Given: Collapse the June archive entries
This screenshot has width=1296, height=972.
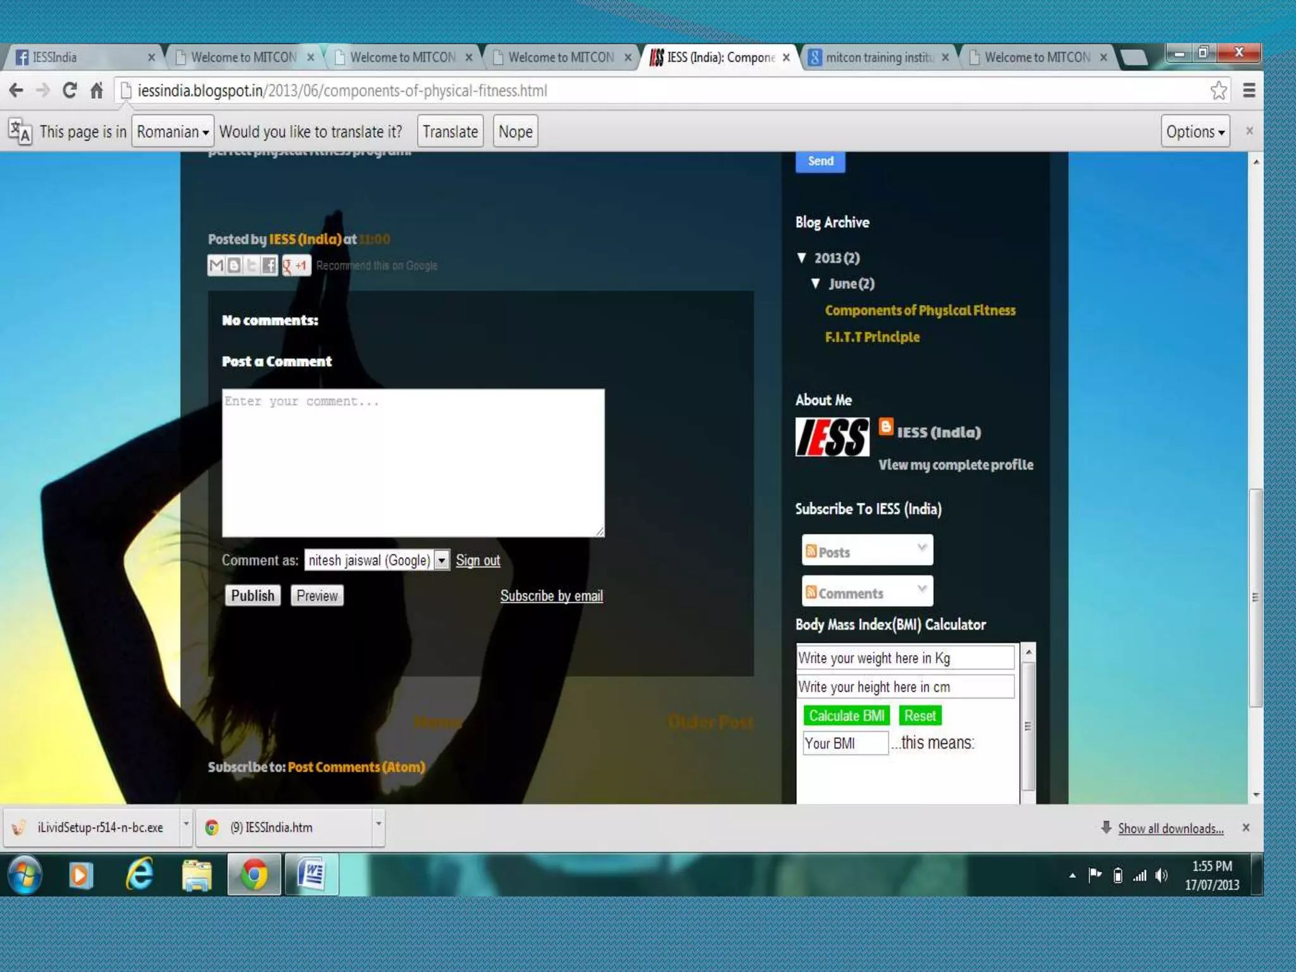Looking at the screenshot, I should pyautogui.click(x=816, y=283).
